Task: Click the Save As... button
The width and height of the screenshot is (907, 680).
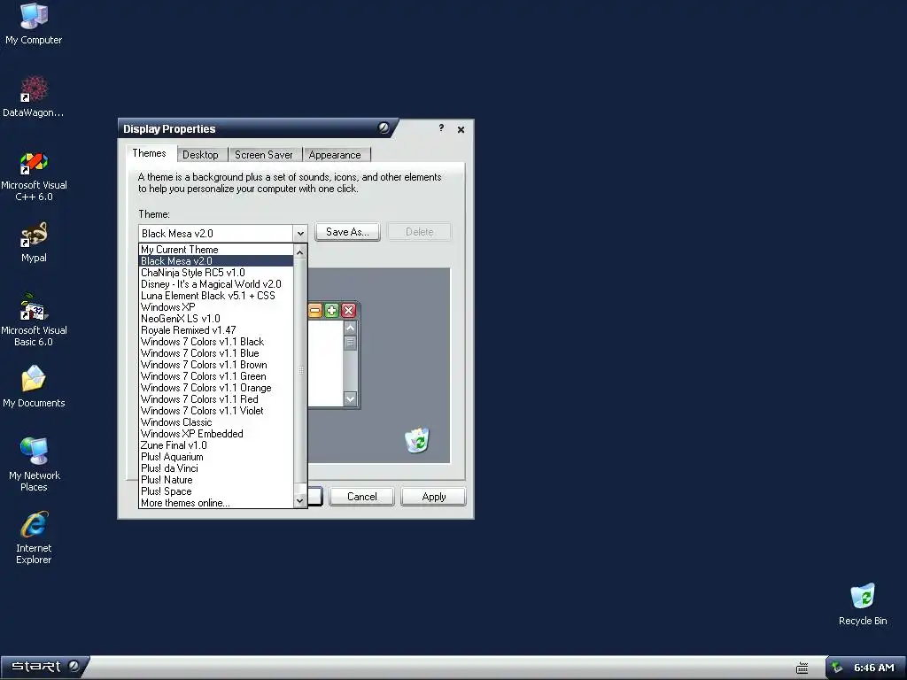Action: point(347,232)
